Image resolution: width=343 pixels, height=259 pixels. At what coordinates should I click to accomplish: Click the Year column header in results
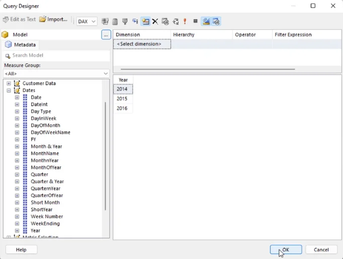123,80
